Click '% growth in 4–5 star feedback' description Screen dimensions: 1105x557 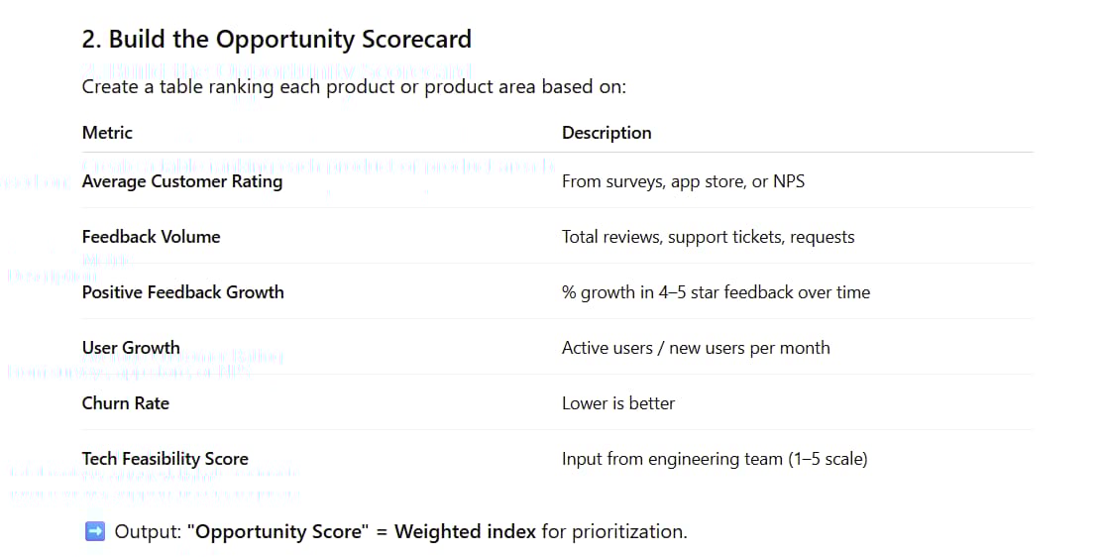point(716,292)
